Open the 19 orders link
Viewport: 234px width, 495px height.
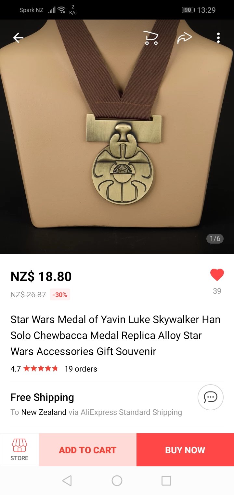pyautogui.click(x=81, y=369)
